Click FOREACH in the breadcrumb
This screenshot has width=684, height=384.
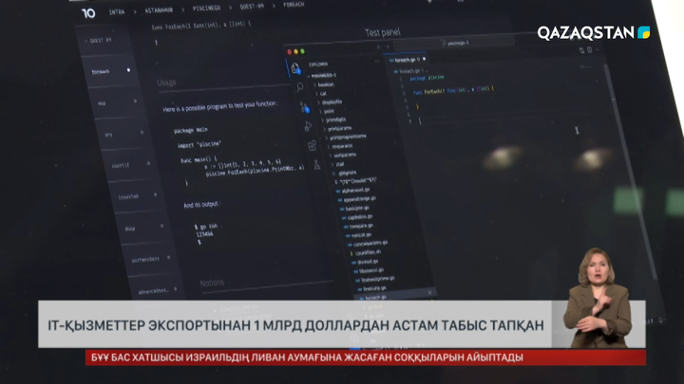tap(294, 5)
